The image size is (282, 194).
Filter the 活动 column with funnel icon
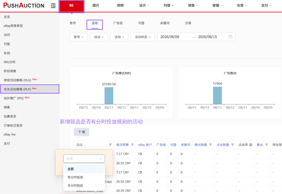click(110, 145)
